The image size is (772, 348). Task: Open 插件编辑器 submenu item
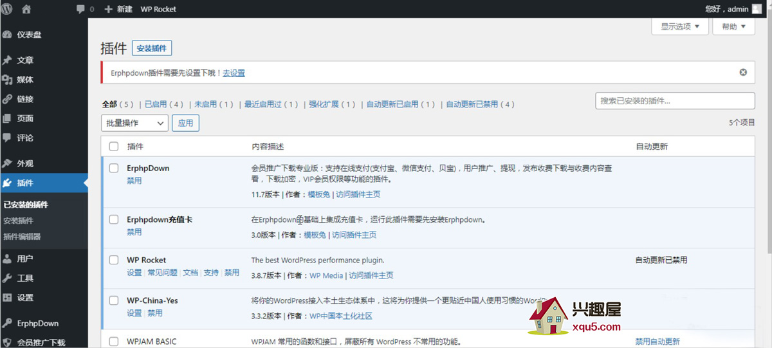tap(22, 236)
